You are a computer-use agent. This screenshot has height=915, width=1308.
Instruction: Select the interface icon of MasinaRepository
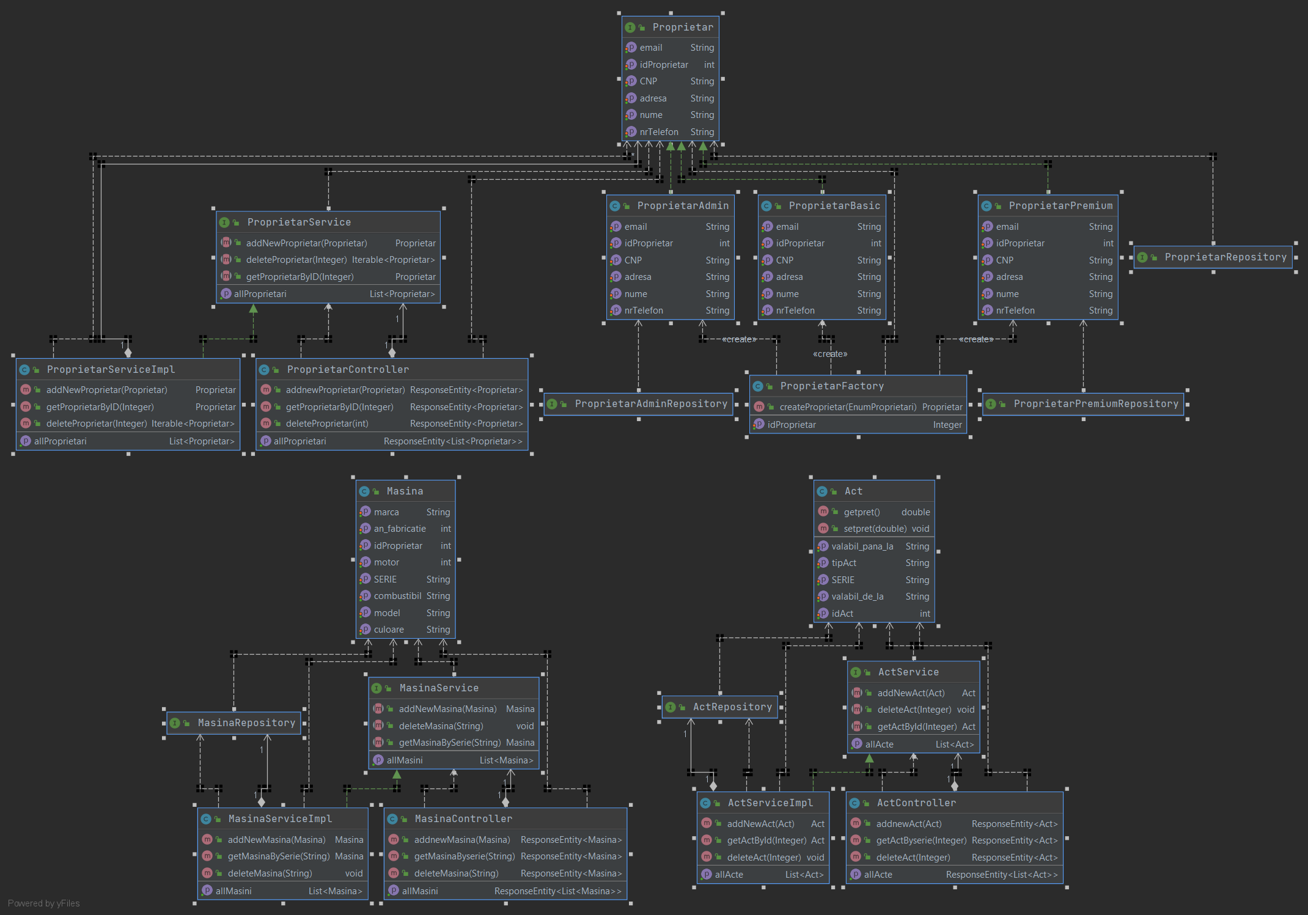tap(175, 722)
